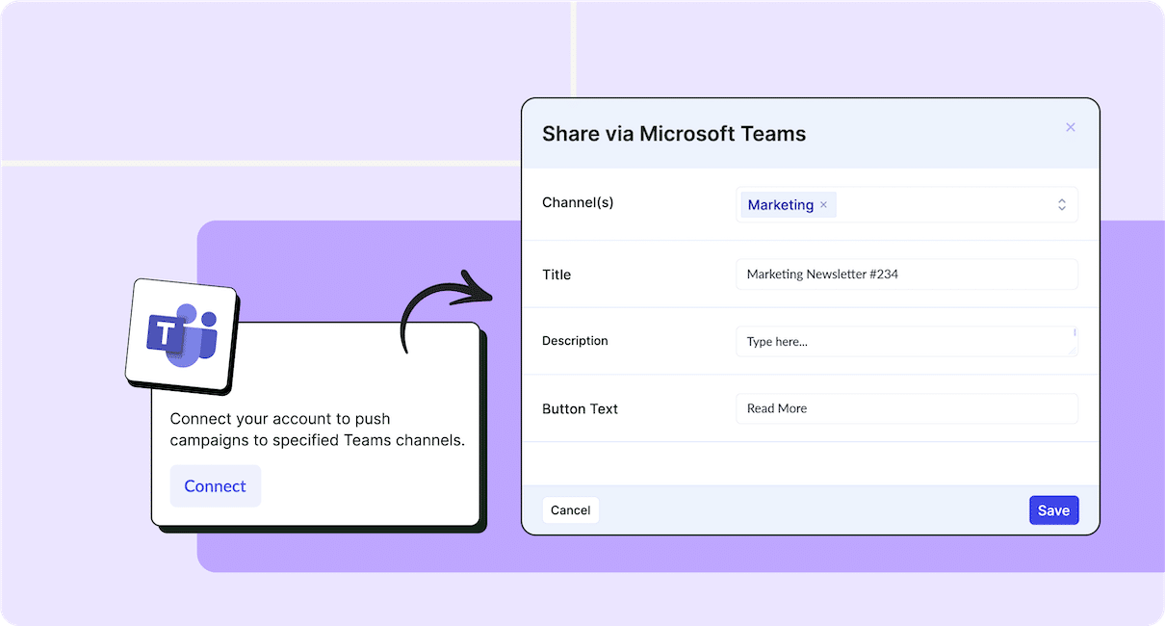Screen dimensions: 1165x626
Task: Click the Connect button
Action: pos(216,486)
